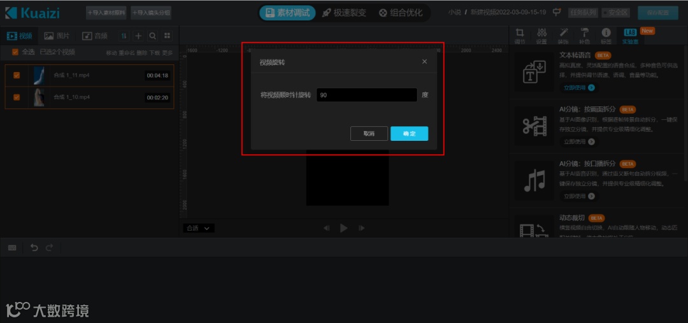Select the 素材调试 mode tab

(x=287, y=13)
